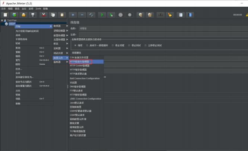
Task: Open the 配置元件 submenu entry
Action: tap(61, 58)
